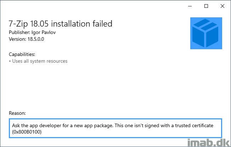Click "Uses all system resources" capability
The width and height of the screenshot is (231, 147).
(x=40, y=61)
